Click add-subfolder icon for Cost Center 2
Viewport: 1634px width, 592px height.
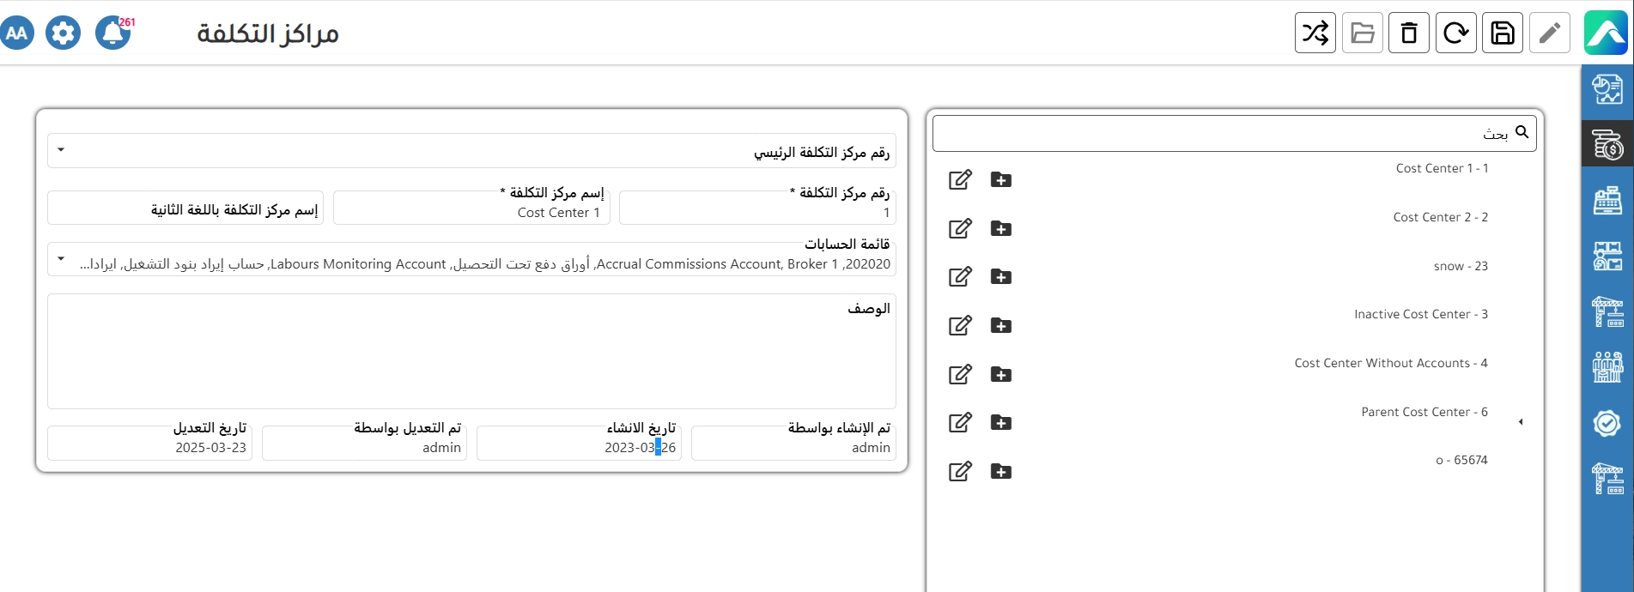tap(1000, 229)
